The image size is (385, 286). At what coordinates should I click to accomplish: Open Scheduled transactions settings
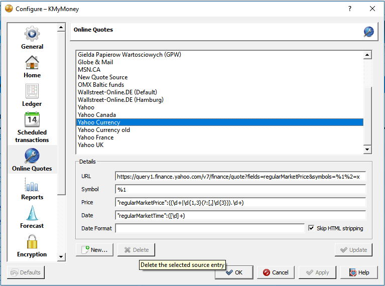point(32,127)
